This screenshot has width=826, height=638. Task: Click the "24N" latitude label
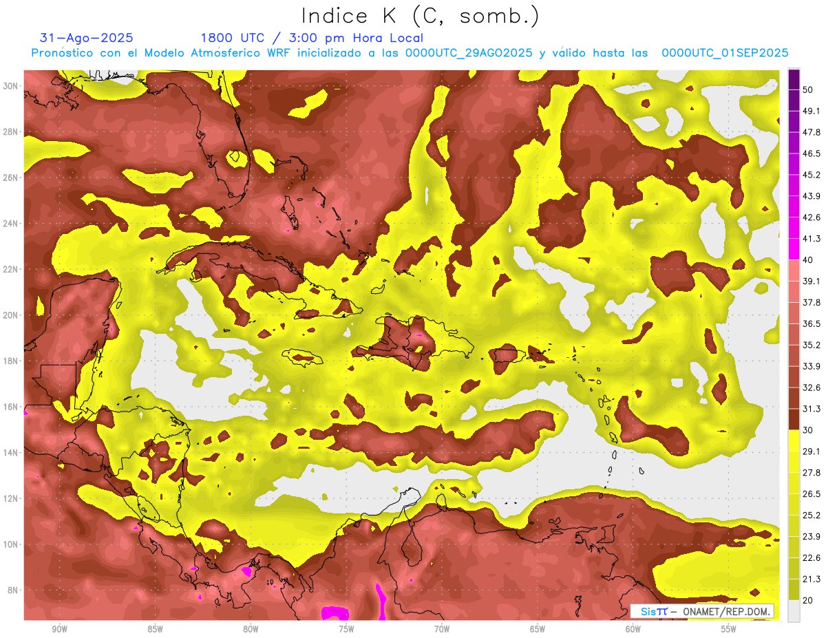pyautogui.click(x=10, y=224)
